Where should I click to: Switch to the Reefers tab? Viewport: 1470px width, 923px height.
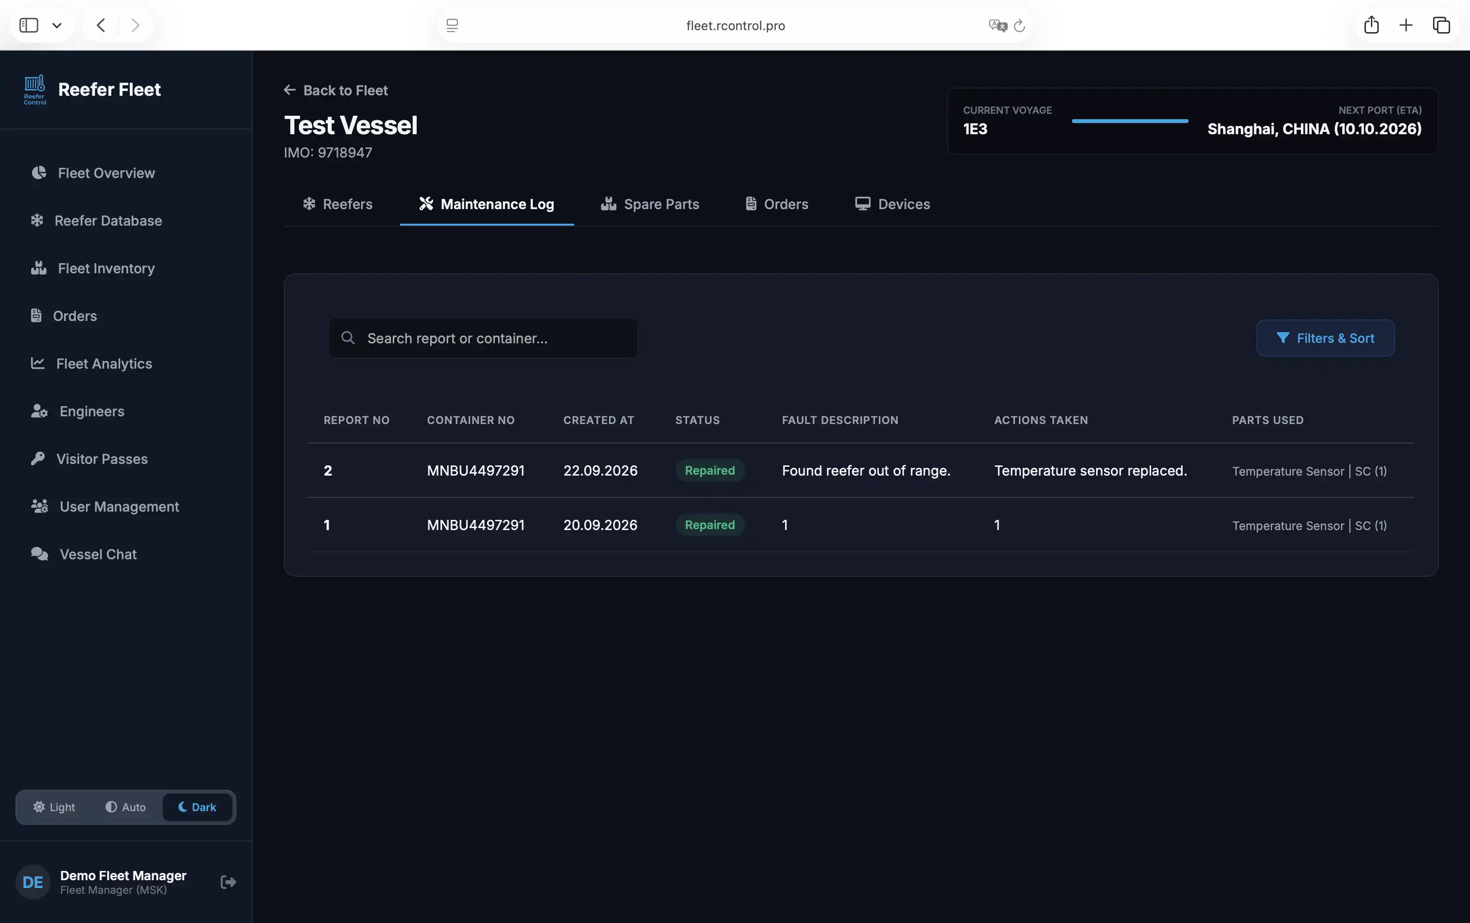(337, 204)
